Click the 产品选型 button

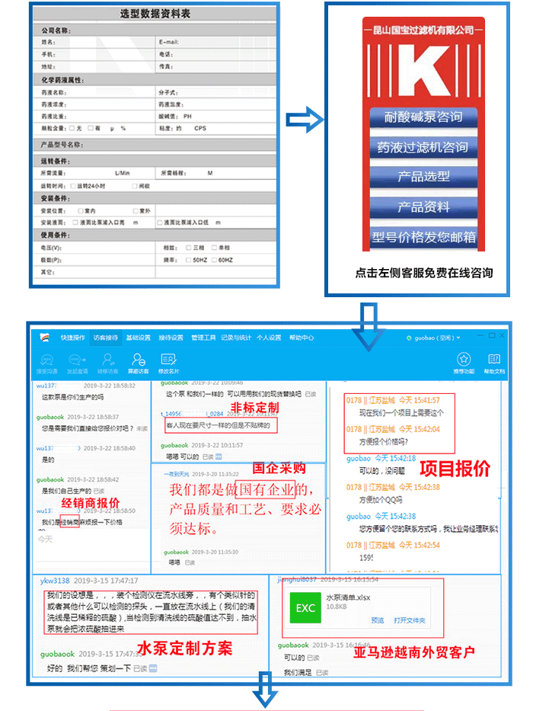[423, 177]
